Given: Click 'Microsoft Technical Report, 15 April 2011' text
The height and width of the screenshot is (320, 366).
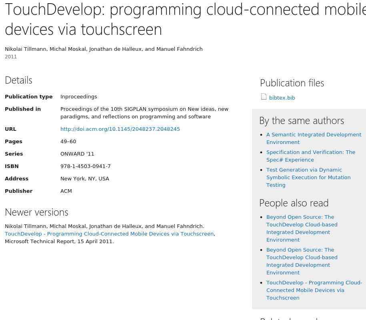Looking at the screenshot, I should click(x=59, y=241).
